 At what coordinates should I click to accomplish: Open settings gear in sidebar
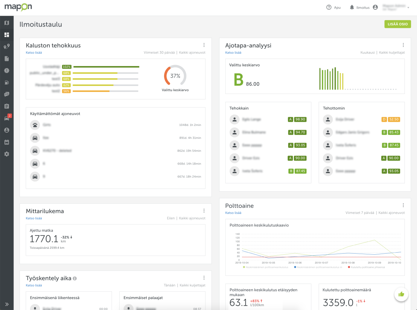7,154
